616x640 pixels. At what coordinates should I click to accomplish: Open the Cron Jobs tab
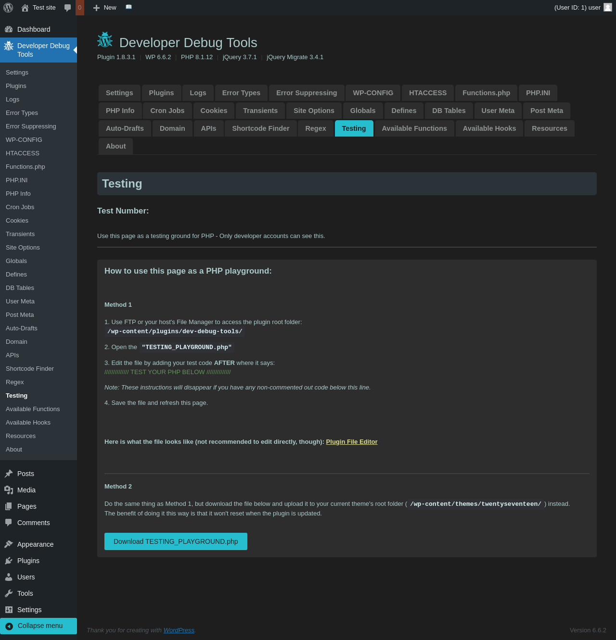pos(167,111)
